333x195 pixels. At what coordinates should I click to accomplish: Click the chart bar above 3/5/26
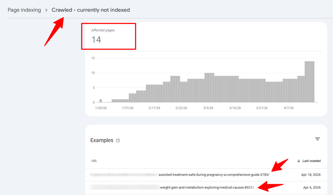[209, 87]
